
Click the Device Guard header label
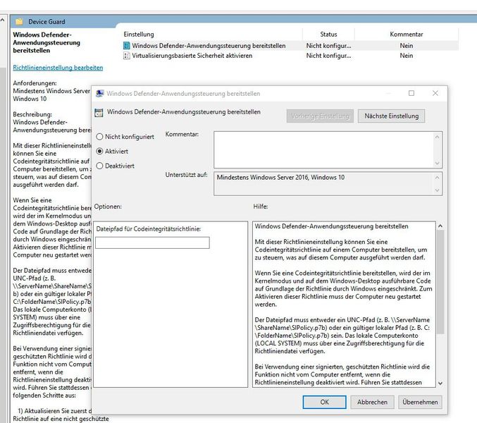tap(47, 22)
